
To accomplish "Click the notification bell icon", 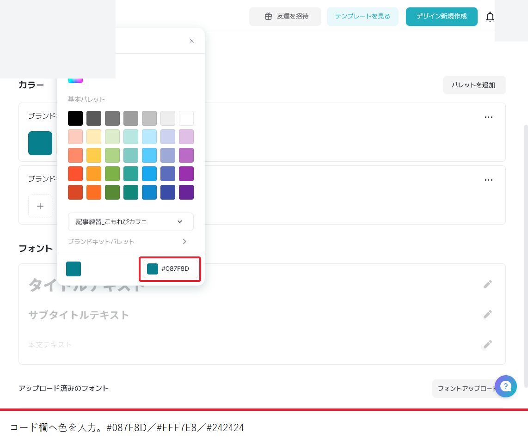I will [490, 17].
